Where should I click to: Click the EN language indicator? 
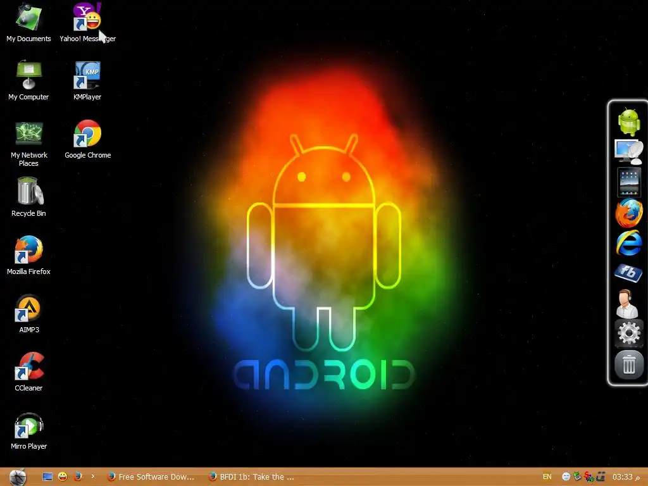point(547,477)
